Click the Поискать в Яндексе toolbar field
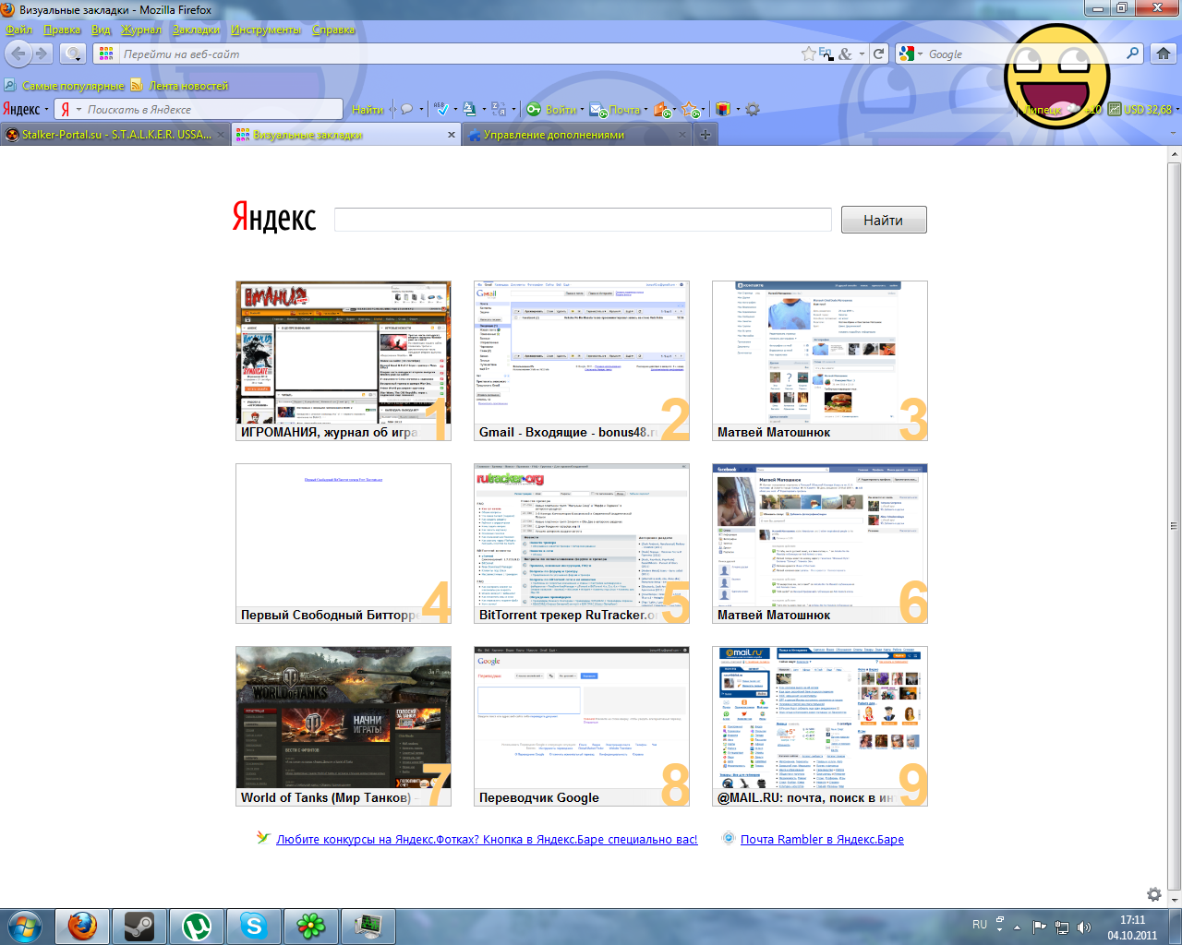 pyautogui.click(x=199, y=109)
